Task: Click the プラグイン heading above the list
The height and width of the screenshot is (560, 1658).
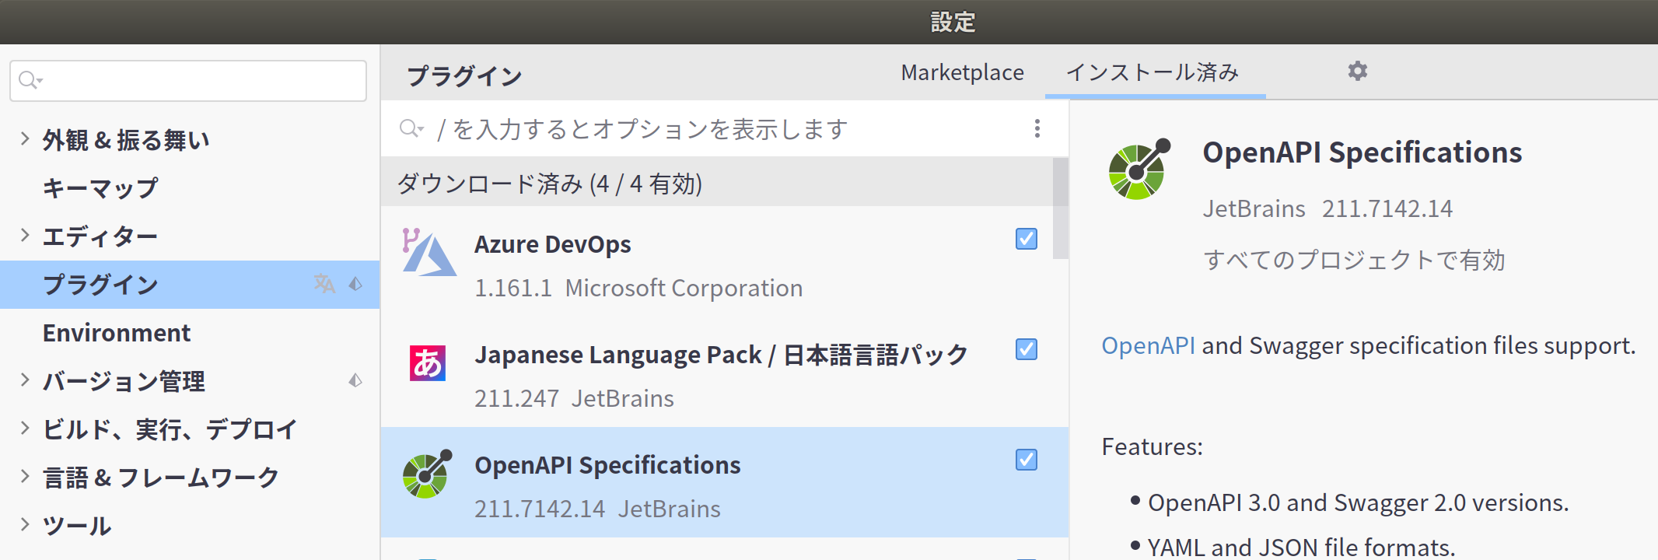Action: [x=464, y=76]
